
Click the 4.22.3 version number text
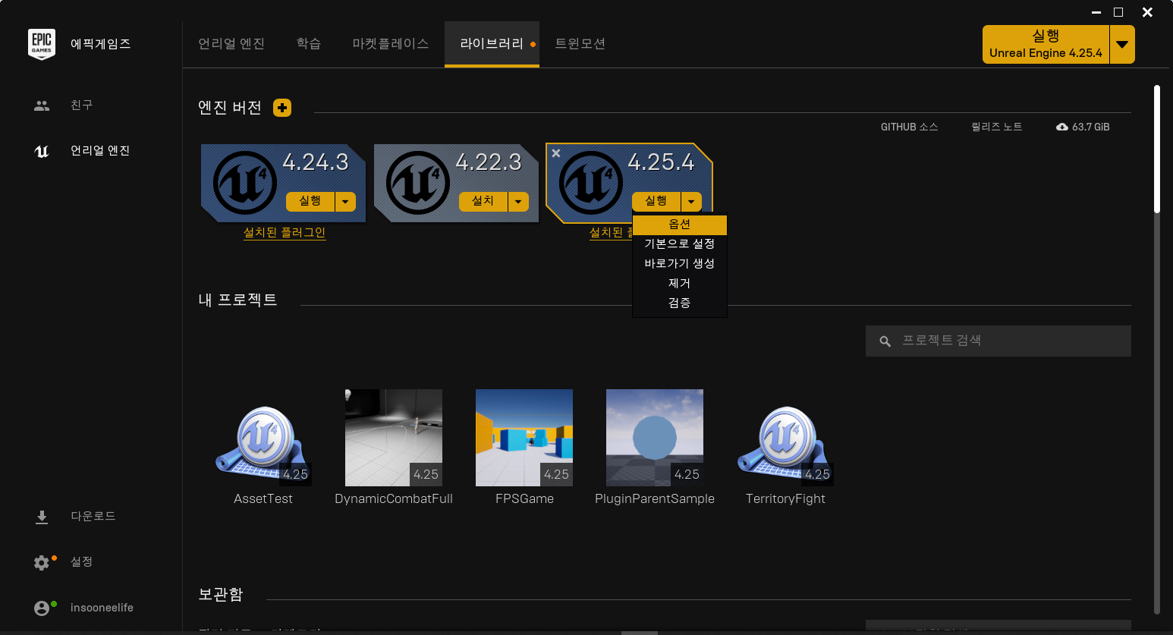tap(489, 162)
